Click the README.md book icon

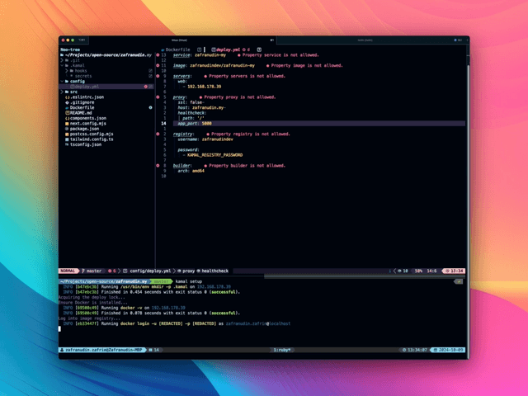pyautogui.click(x=67, y=113)
